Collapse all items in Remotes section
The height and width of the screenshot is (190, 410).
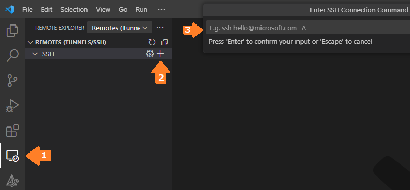pyautogui.click(x=165, y=42)
